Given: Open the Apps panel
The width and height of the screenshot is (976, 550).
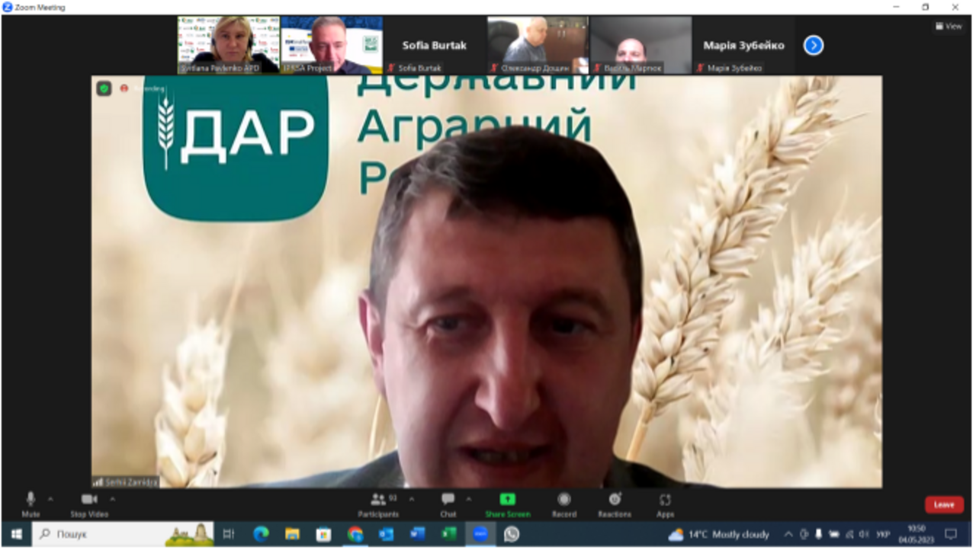Looking at the screenshot, I should click(x=665, y=500).
